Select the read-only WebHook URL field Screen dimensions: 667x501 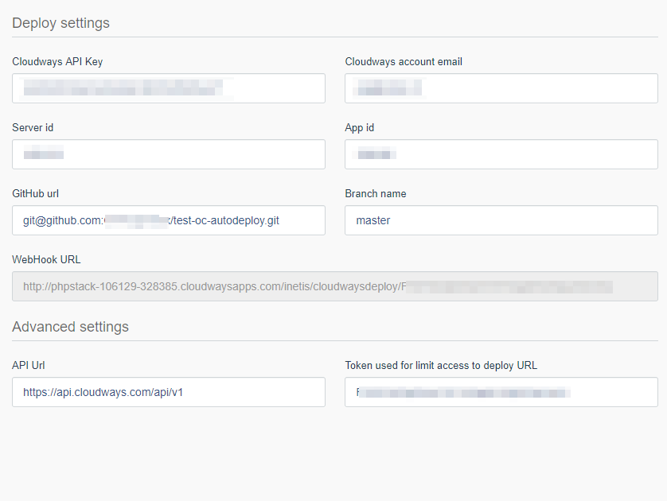(x=335, y=286)
